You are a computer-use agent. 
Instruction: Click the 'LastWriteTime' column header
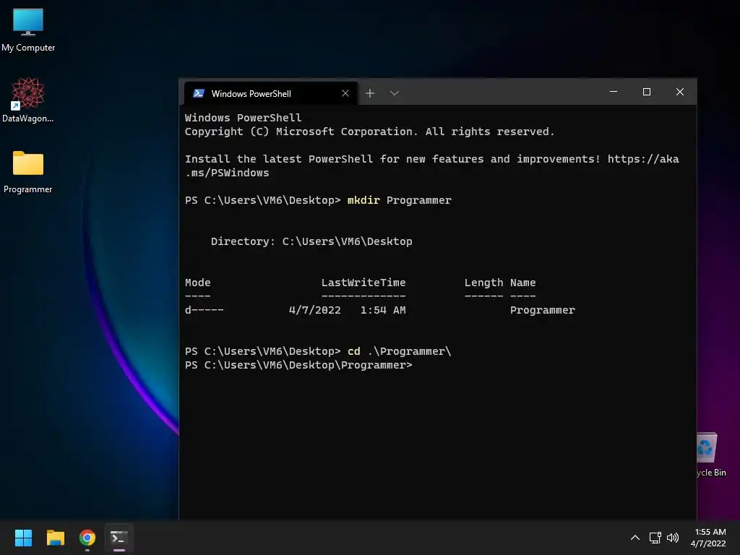point(363,283)
